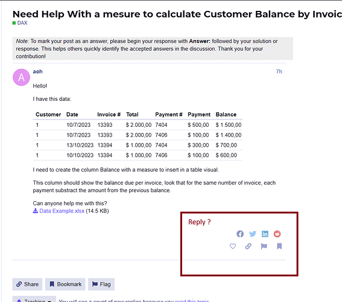Select date cell '13/10/2023'
The width and height of the screenshot is (342, 302).
coord(80,145)
